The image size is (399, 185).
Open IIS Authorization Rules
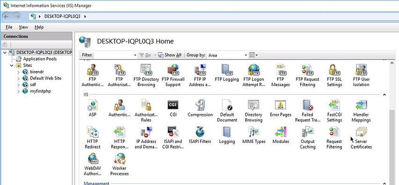point(146,111)
